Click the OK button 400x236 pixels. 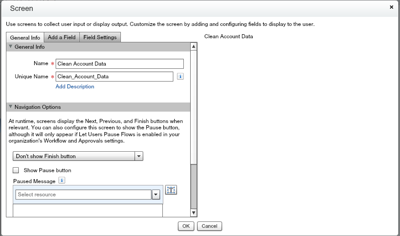pos(186,226)
